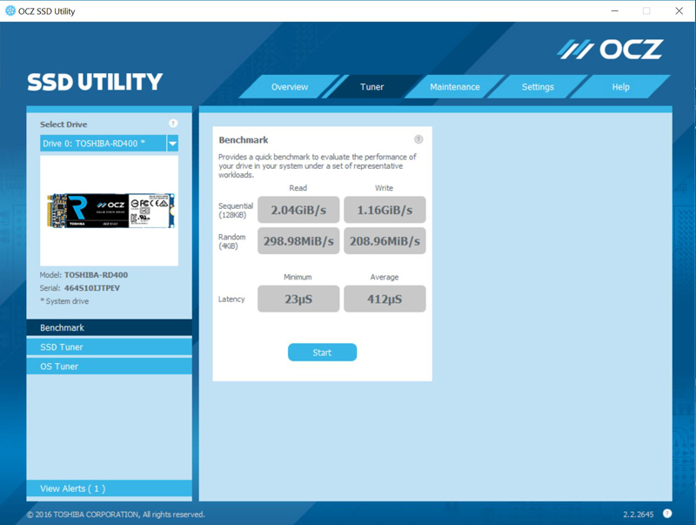Open the Overview tab
This screenshot has width=696, height=525.
290,86
